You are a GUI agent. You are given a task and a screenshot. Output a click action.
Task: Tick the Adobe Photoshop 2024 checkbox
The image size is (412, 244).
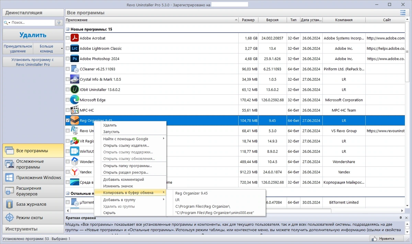68,59
